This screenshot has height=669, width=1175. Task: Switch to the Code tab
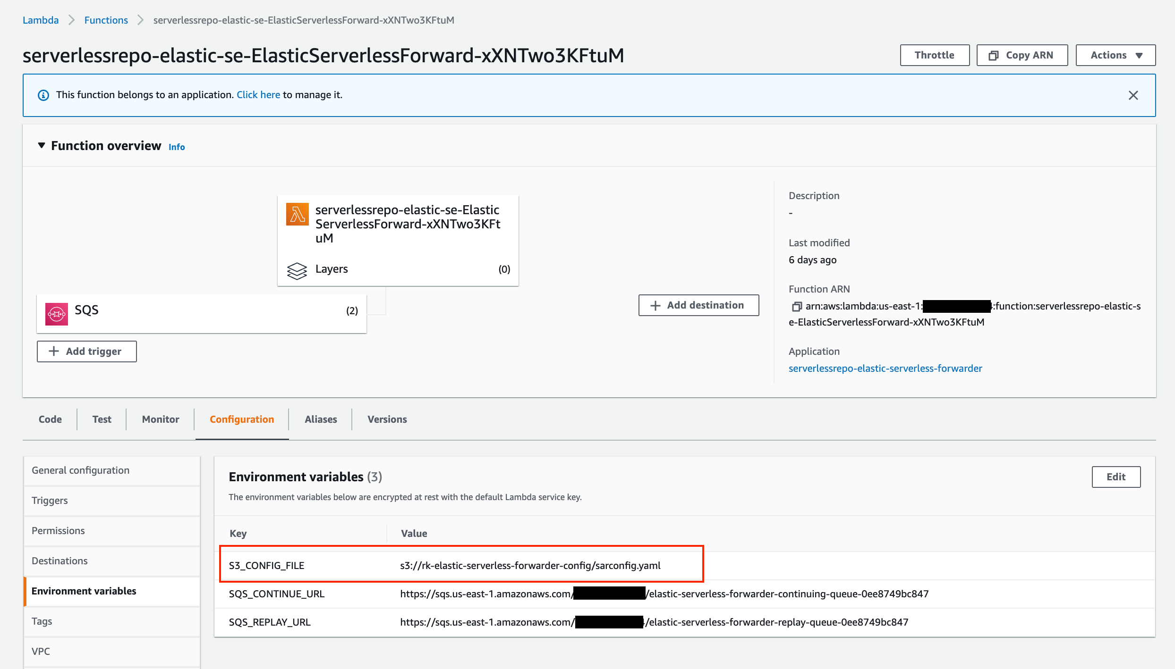[x=50, y=419]
